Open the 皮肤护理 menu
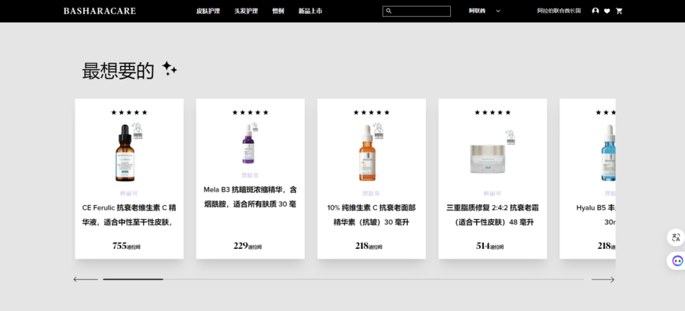 pyautogui.click(x=208, y=11)
